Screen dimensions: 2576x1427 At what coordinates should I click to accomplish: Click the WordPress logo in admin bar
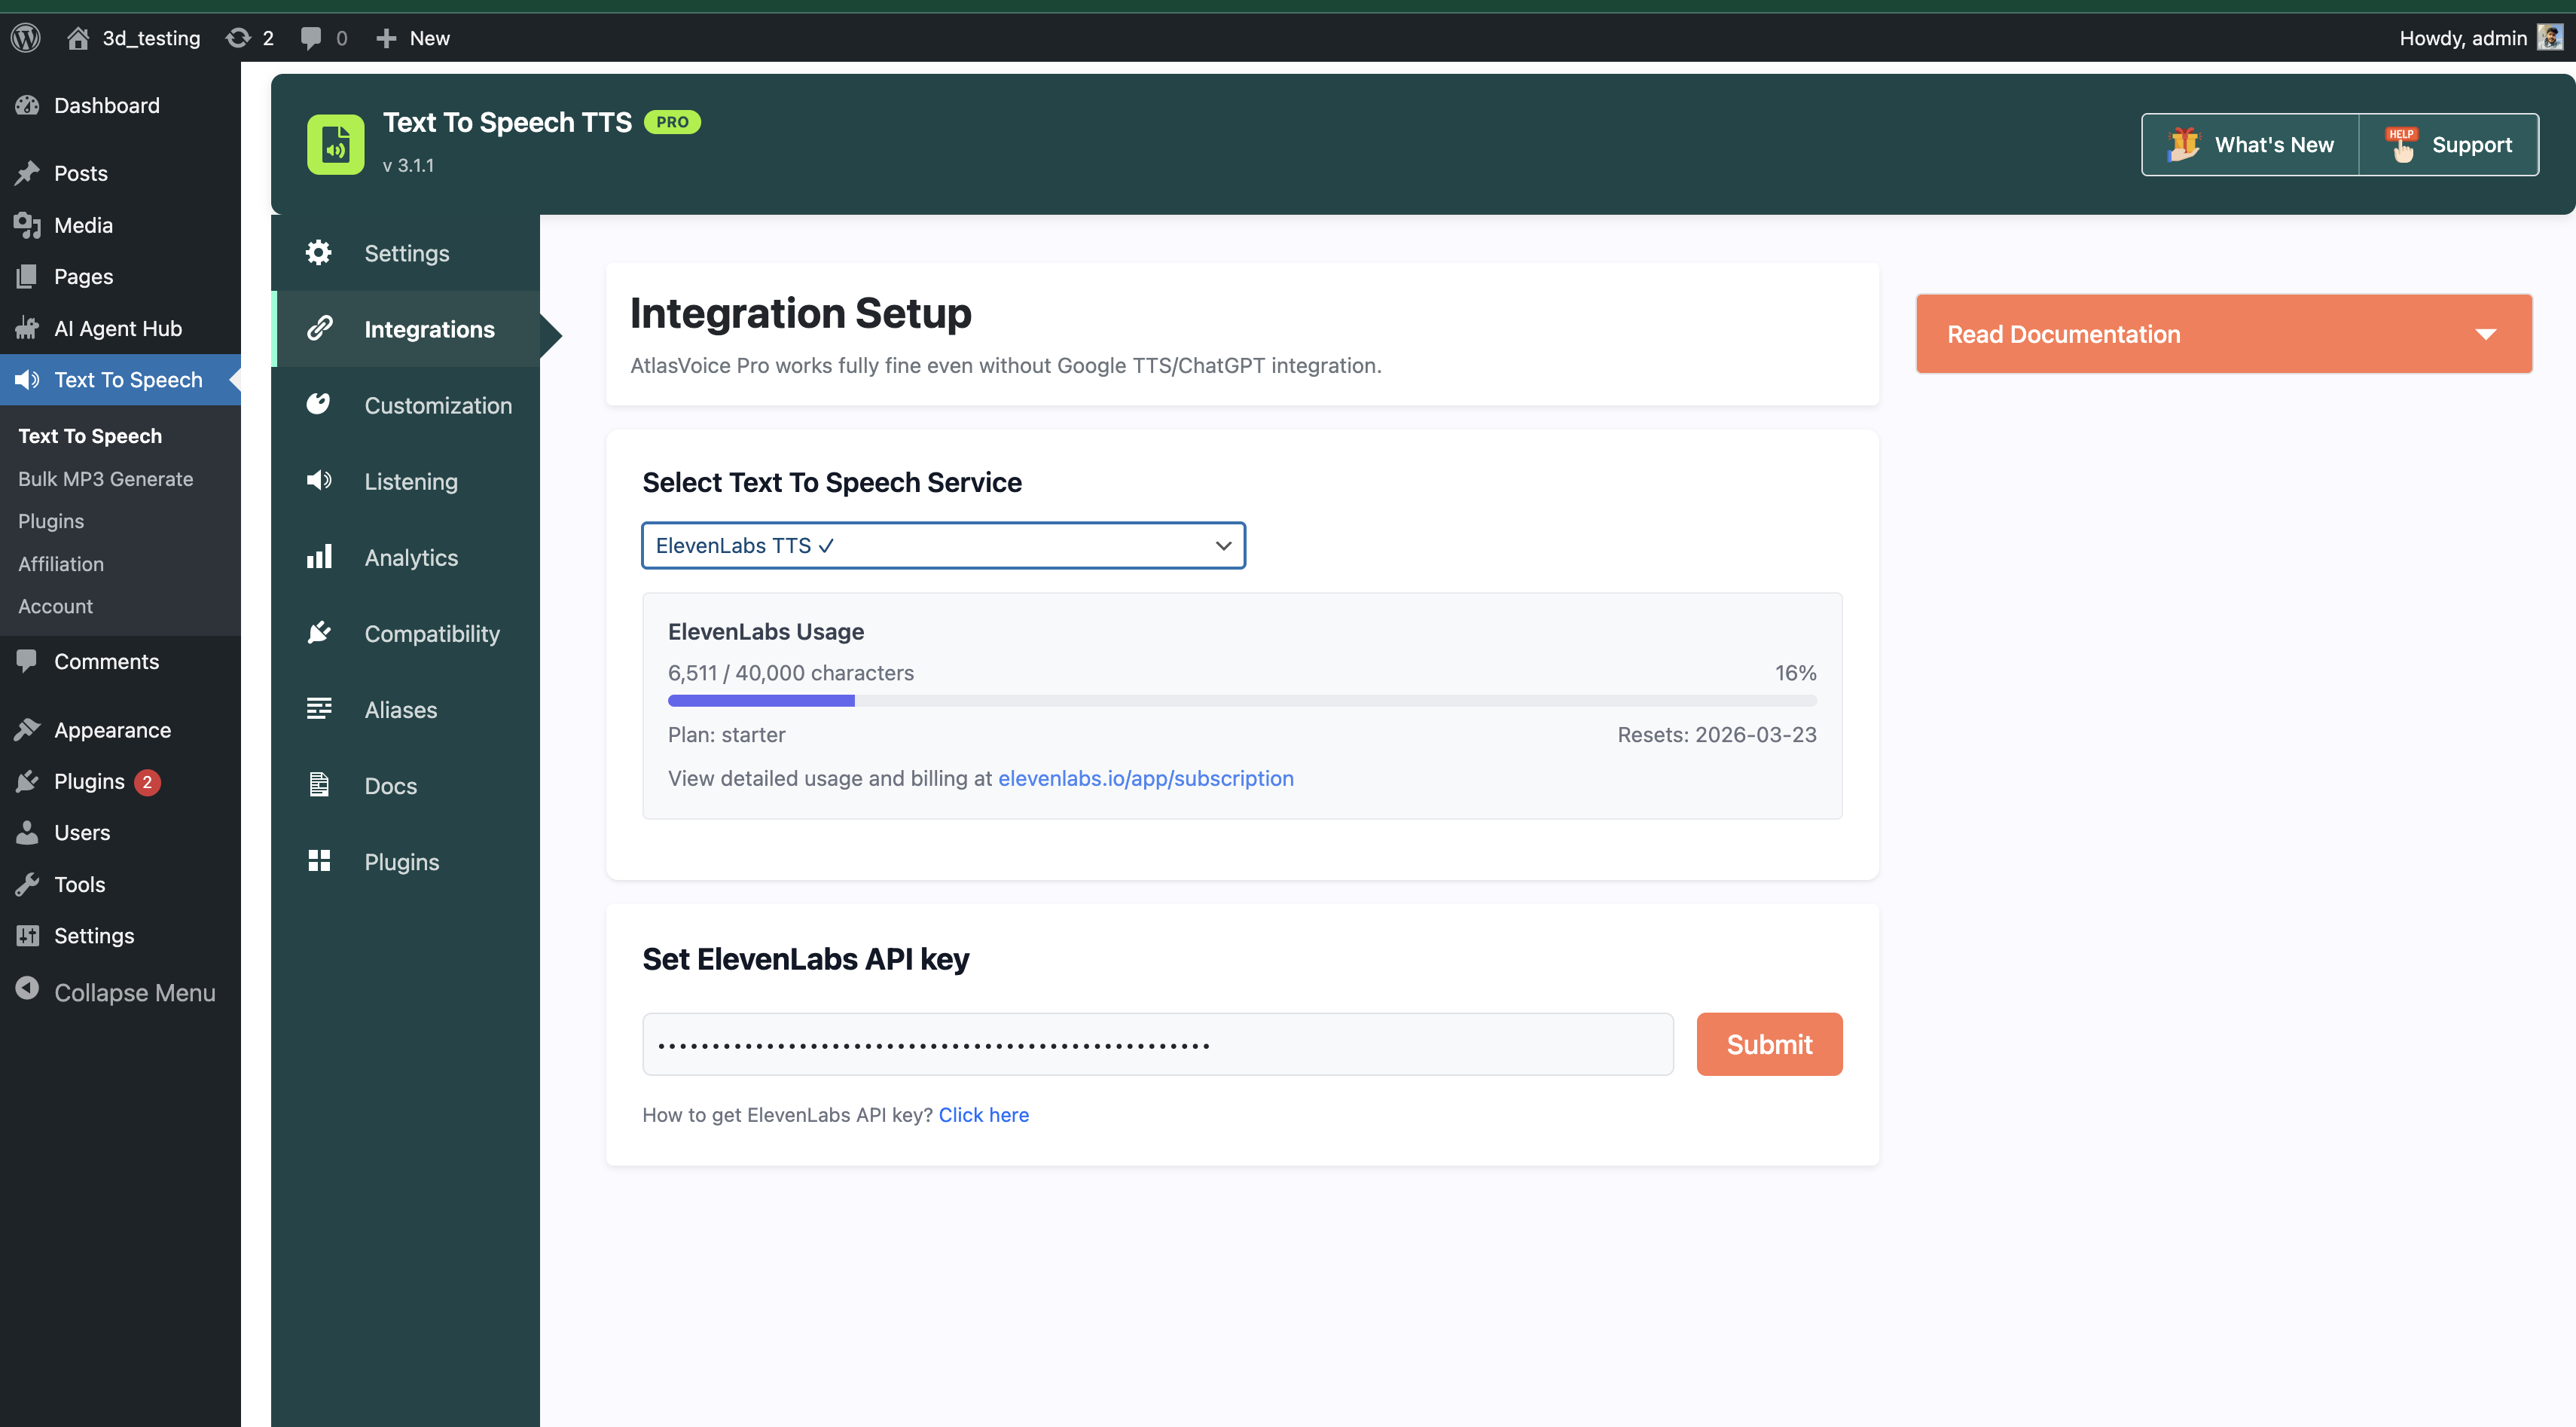point(25,37)
